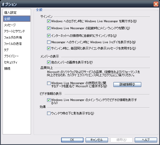
Task: Click the キャンセル button
Action: (97, 140)
